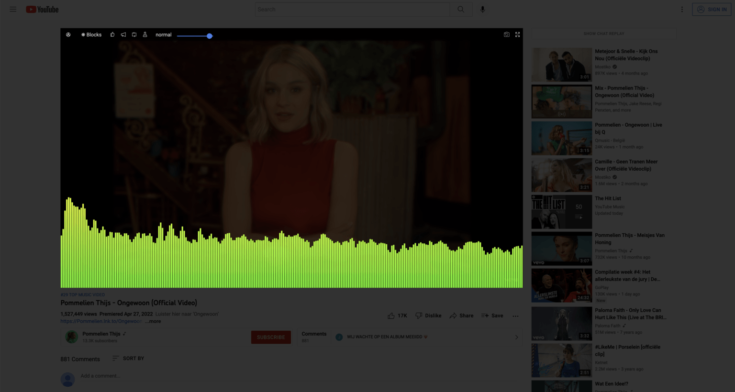Start voice search with the microphone icon

[x=482, y=9]
